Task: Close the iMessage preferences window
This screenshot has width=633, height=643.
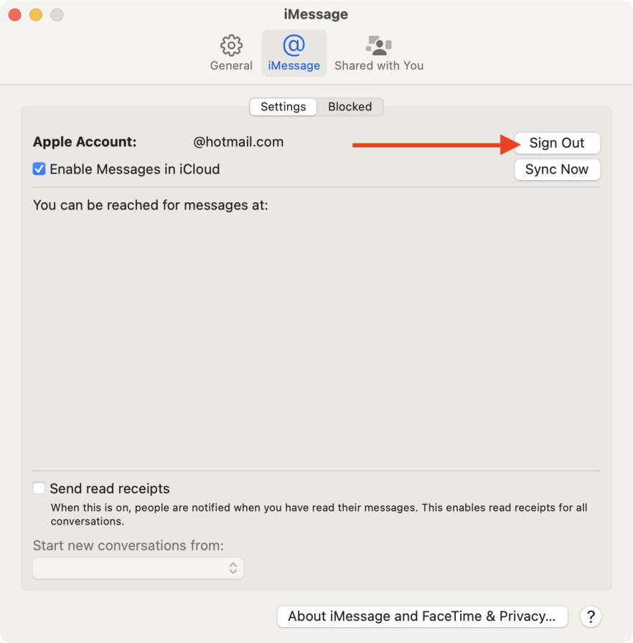Action: click(13, 14)
